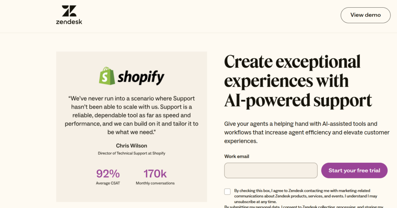
Task: Click the zendesk wordmark under the logo
Action: point(69,22)
